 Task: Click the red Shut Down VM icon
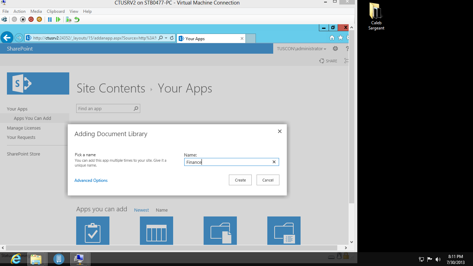[31, 19]
